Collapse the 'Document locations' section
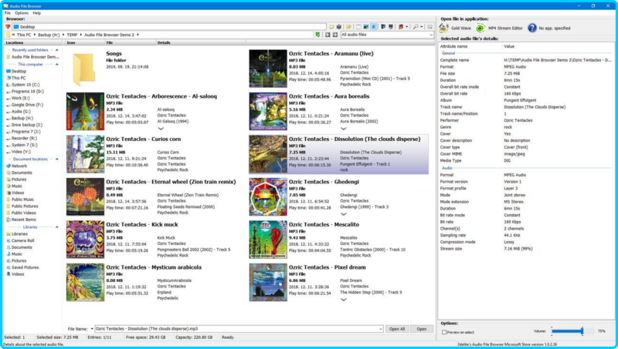This screenshot has width=618, height=349. (x=56, y=159)
